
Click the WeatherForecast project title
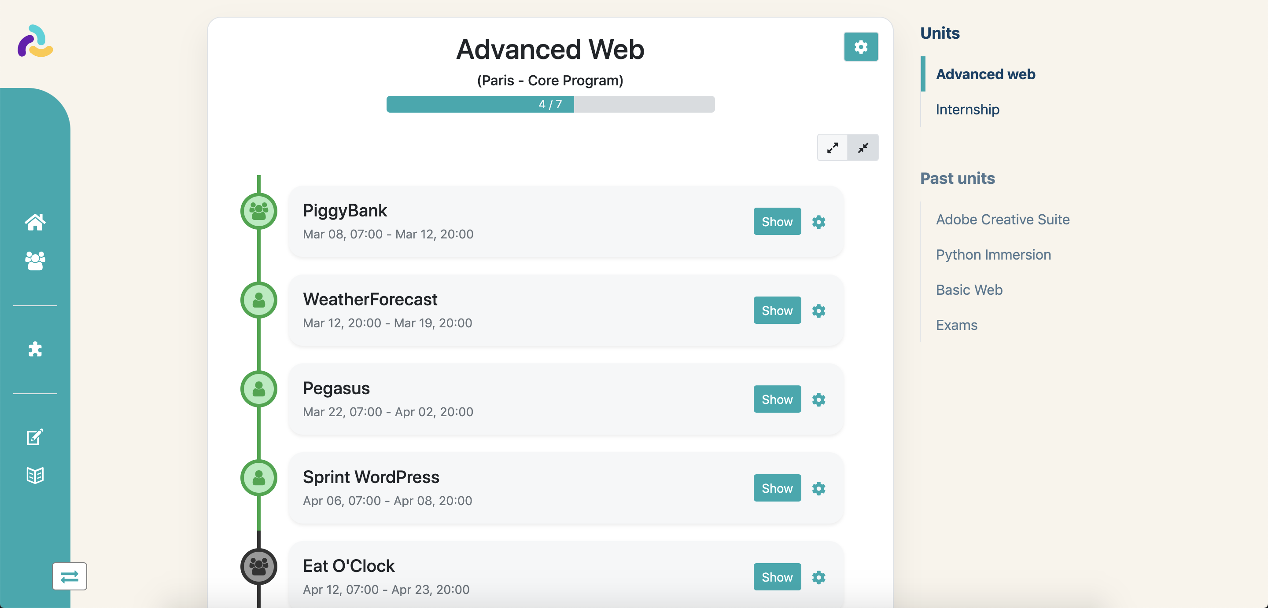370,300
